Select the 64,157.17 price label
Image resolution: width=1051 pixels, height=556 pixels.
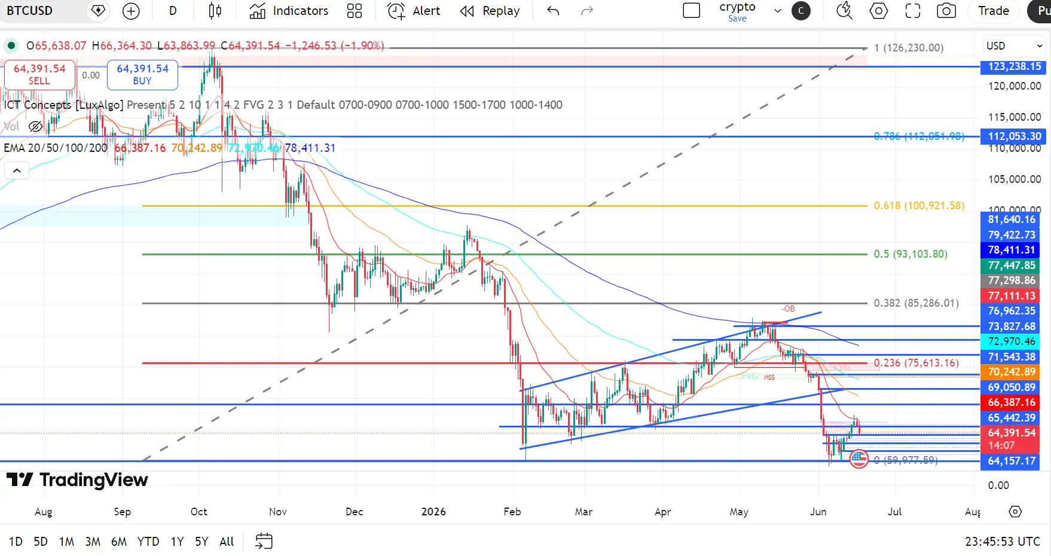[x=1011, y=461]
